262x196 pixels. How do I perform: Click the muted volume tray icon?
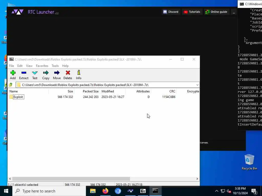[x=229, y=191]
